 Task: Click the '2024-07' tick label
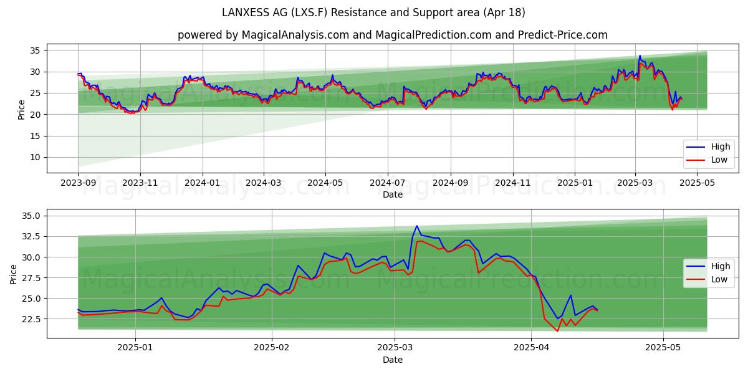pyautogui.click(x=387, y=183)
